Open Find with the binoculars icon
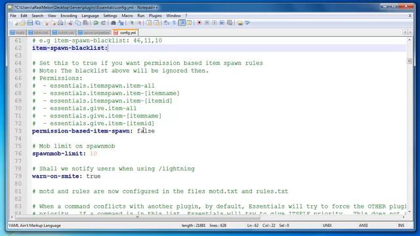This screenshot has height=236, width=420. tap(114, 23)
